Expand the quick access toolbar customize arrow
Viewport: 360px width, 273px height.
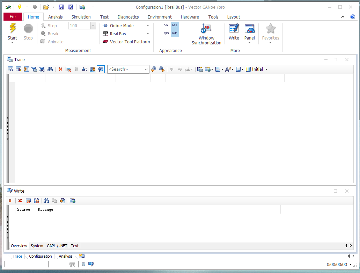(93, 7)
